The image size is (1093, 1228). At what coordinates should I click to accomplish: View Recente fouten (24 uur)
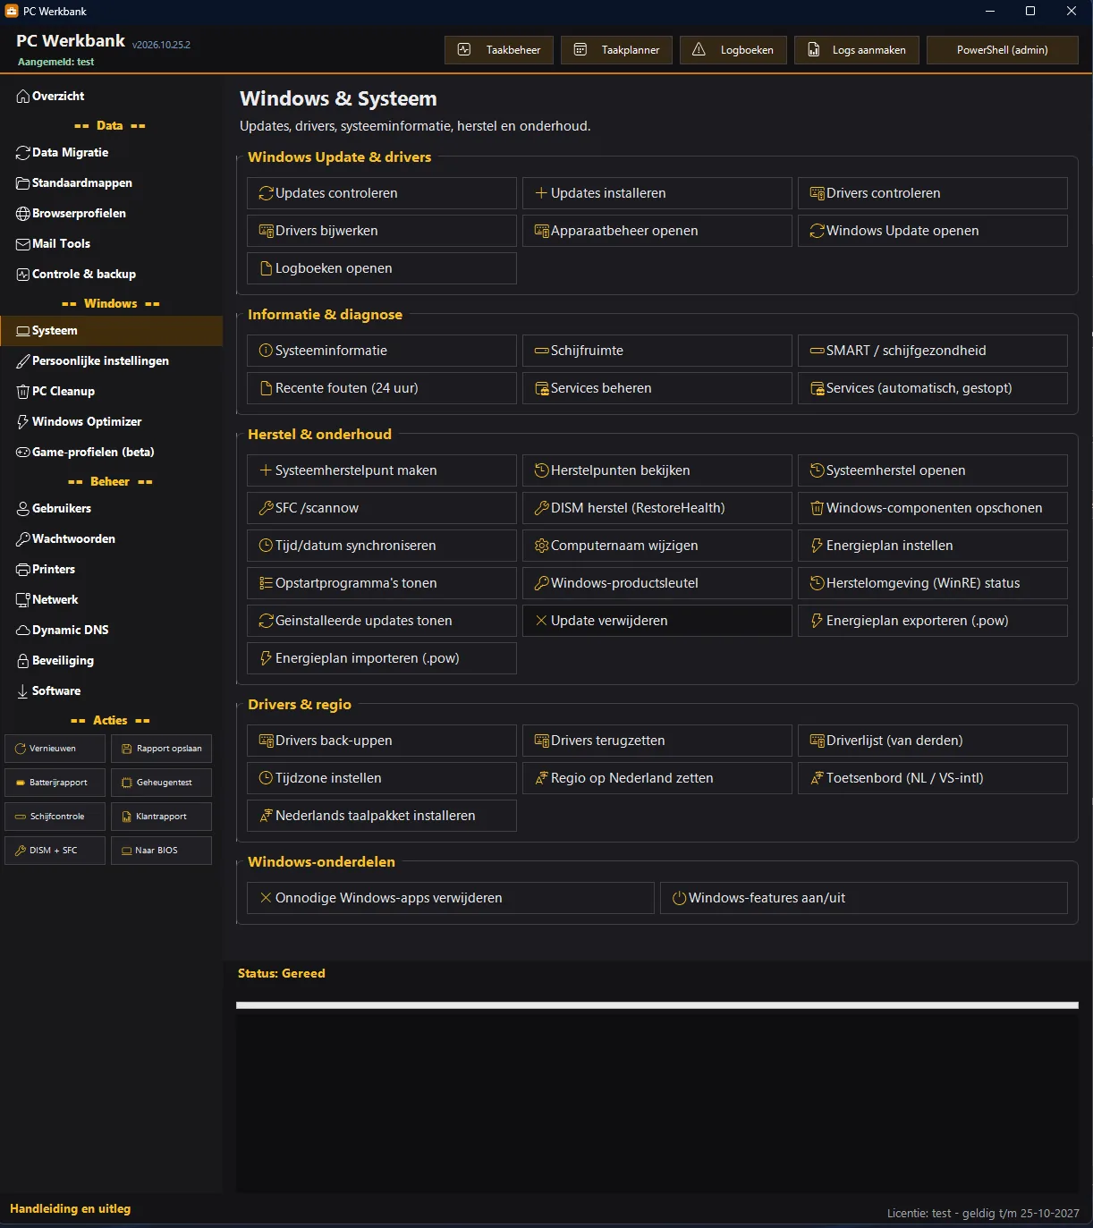click(x=382, y=388)
